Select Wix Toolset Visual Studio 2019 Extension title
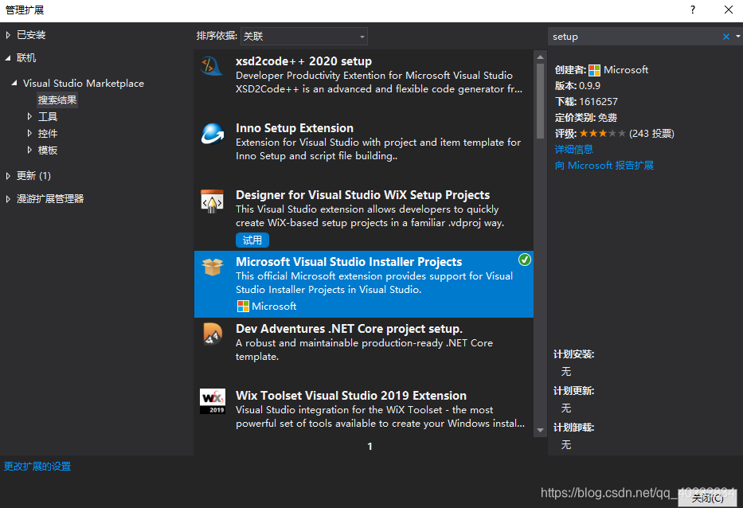This screenshot has width=743, height=508. (x=351, y=396)
